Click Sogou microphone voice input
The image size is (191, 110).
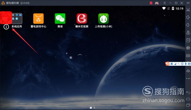[x=186, y=64]
